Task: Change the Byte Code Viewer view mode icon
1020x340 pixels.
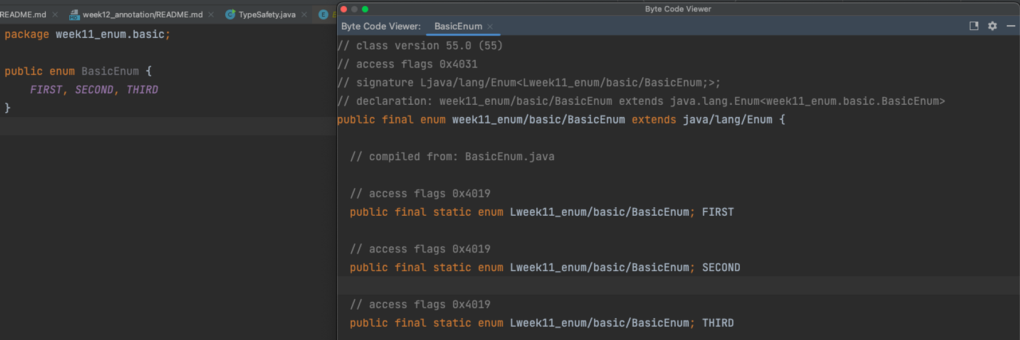Action: click(x=974, y=26)
